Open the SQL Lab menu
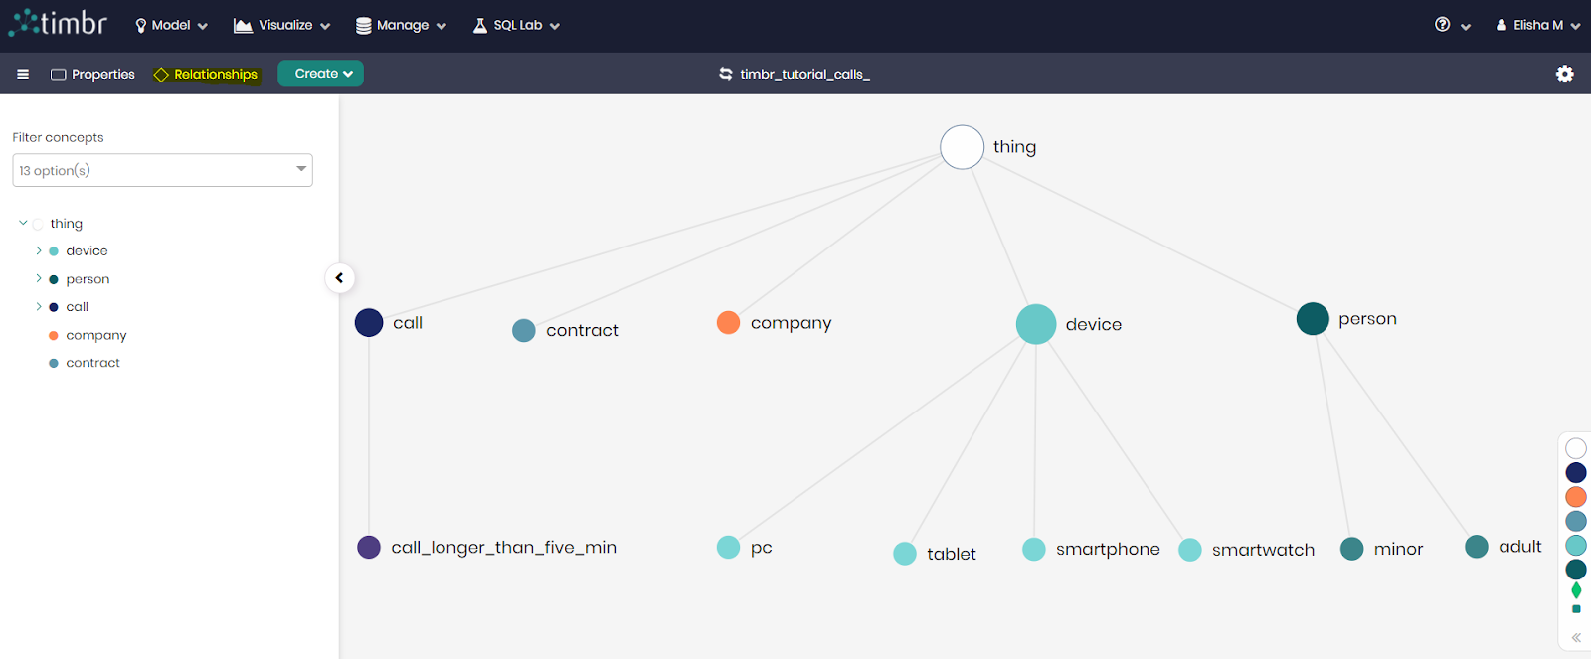The height and width of the screenshot is (659, 1591). 516,25
